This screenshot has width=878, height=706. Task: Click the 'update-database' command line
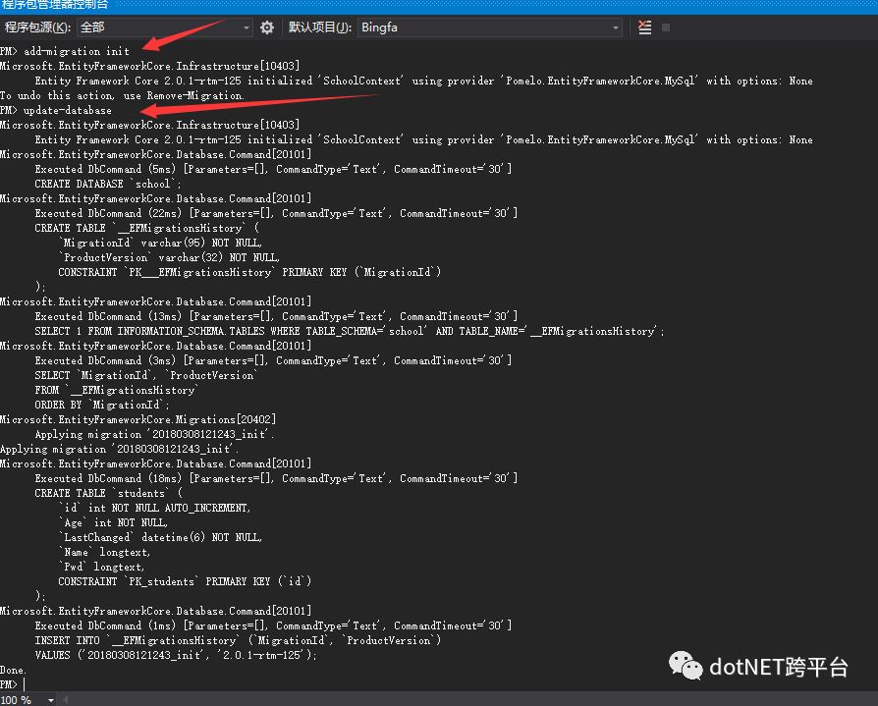56,110
